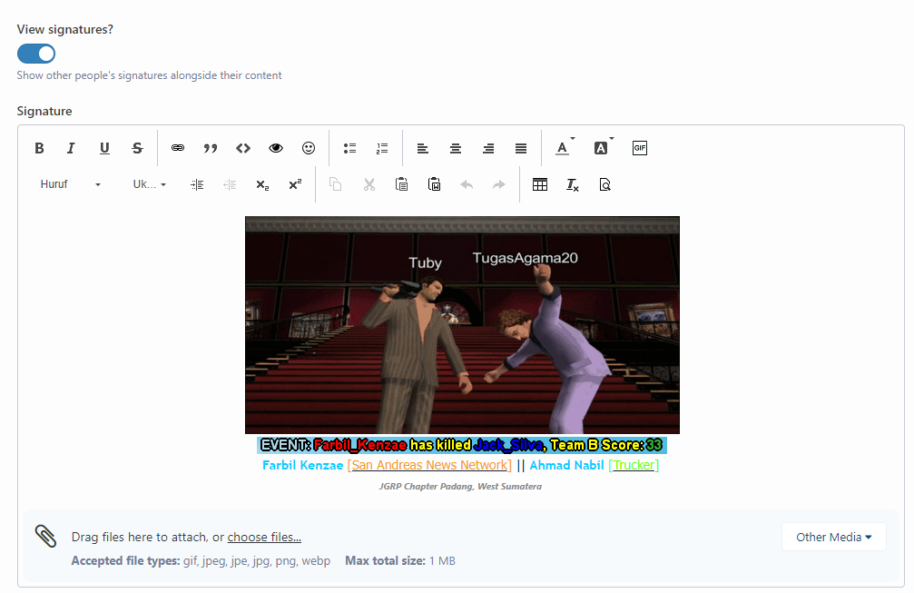
Task: Decrease the indent
Action: click(230, 185)
